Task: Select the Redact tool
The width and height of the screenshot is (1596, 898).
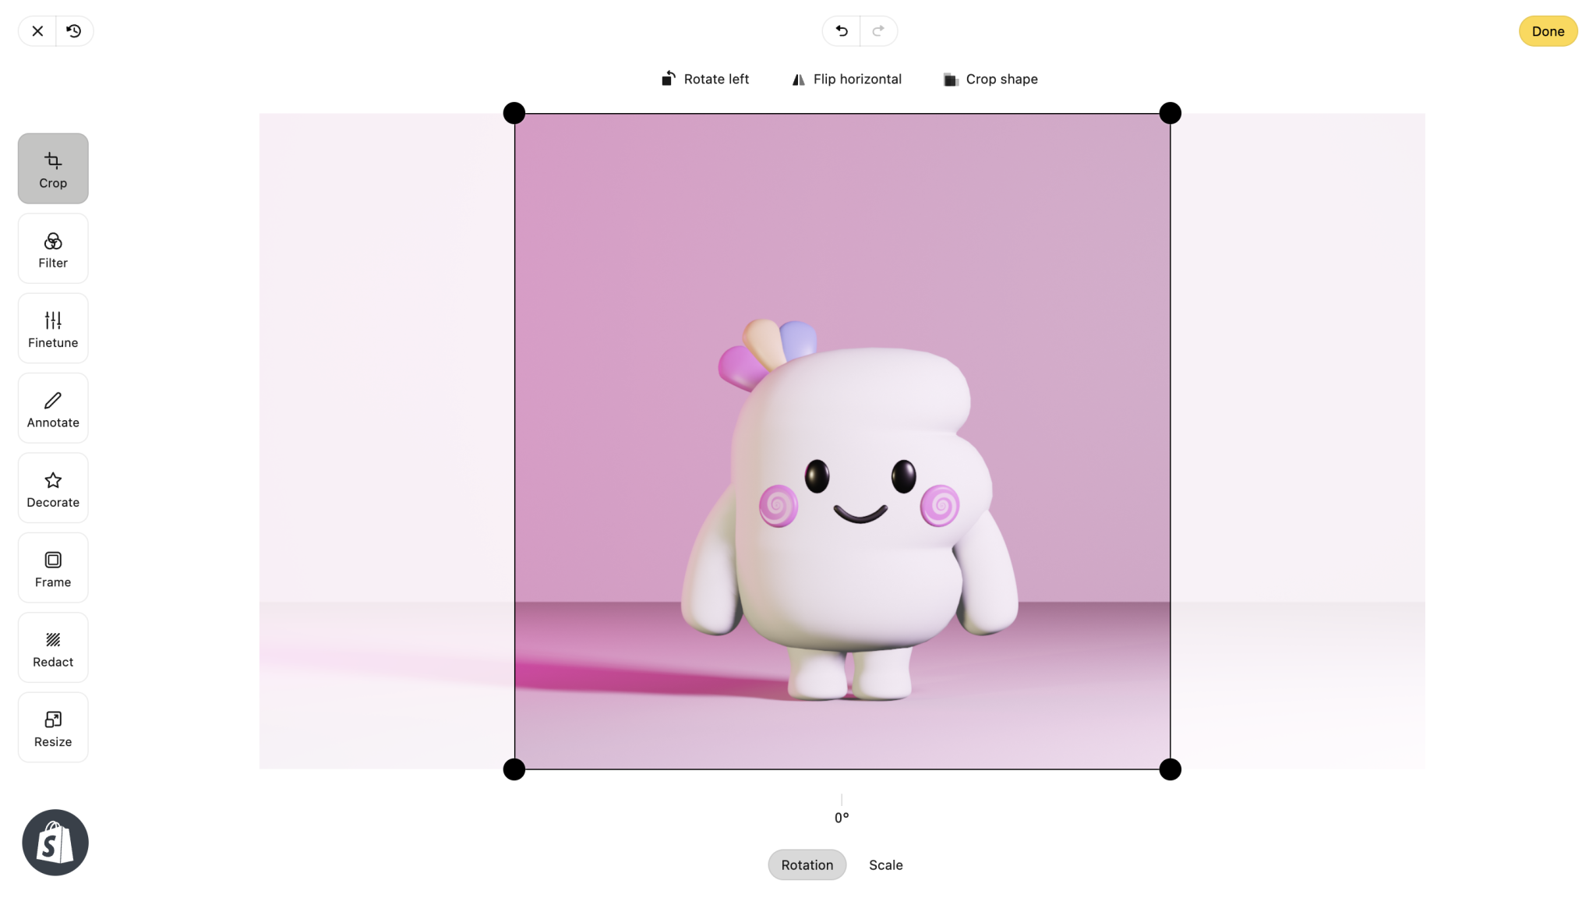Action: (x=52, y=647)
